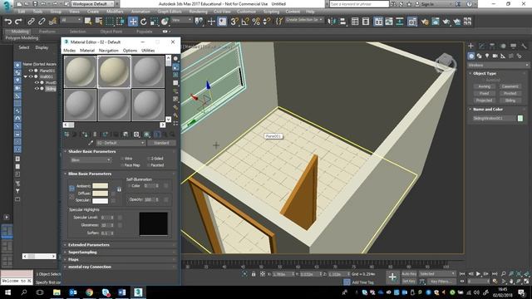
Task: Open the Diffuse color swatch
Action: pos(101,194)
